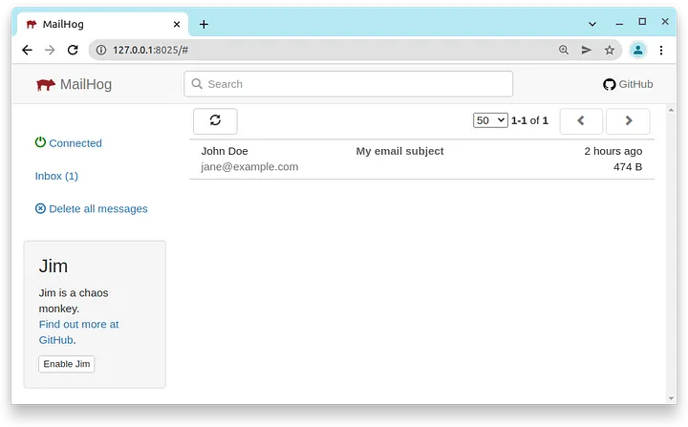Reload the page with the browser reload button

tap(73, 50)
